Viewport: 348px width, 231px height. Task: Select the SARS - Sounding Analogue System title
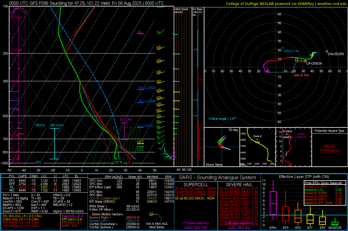point(217,178)
